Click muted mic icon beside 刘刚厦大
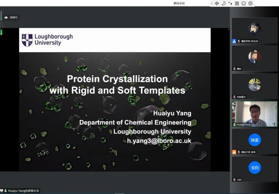This screenshot has height=194, width=279. [234, 97]
